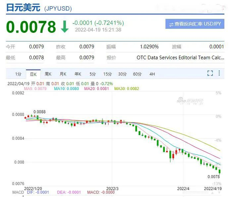Switch to the 5分 chart tab

coord(92,74)
